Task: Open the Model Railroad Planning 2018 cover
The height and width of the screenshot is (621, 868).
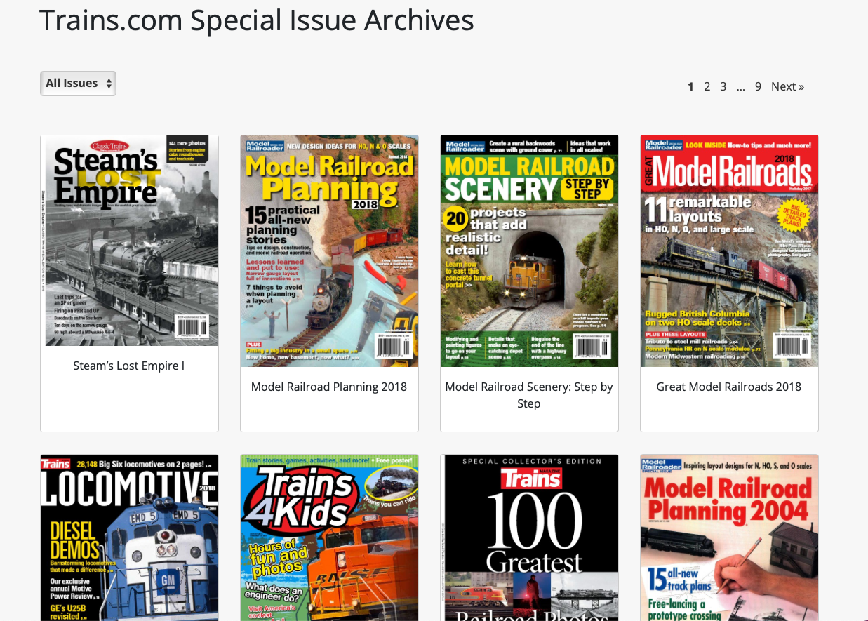Action: 329,251
